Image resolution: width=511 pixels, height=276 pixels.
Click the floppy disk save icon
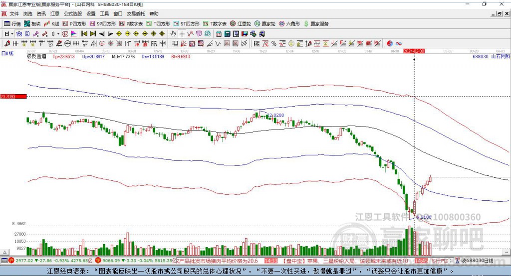[x=245, y=34]
